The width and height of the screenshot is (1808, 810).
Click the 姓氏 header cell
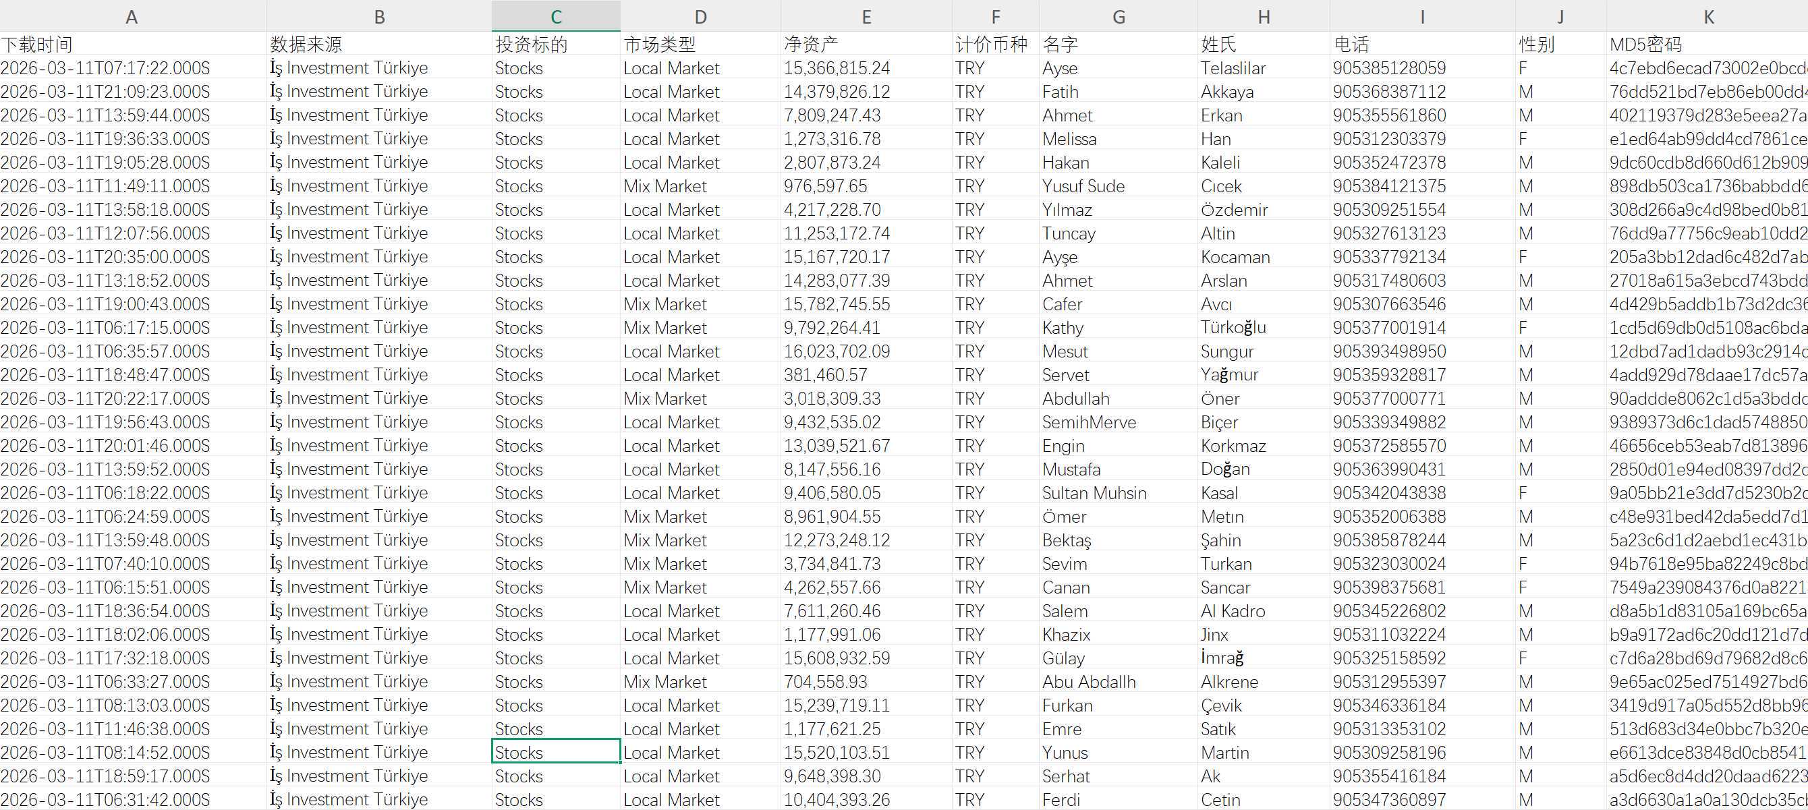pos(1264,45)
